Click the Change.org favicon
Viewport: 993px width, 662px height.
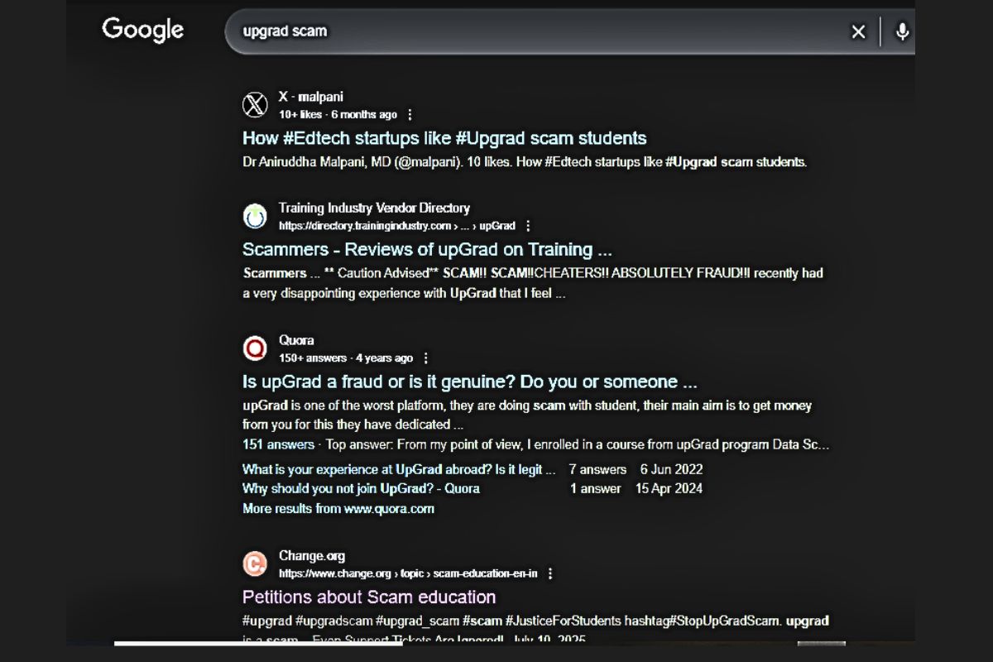[x=252, y=564]
